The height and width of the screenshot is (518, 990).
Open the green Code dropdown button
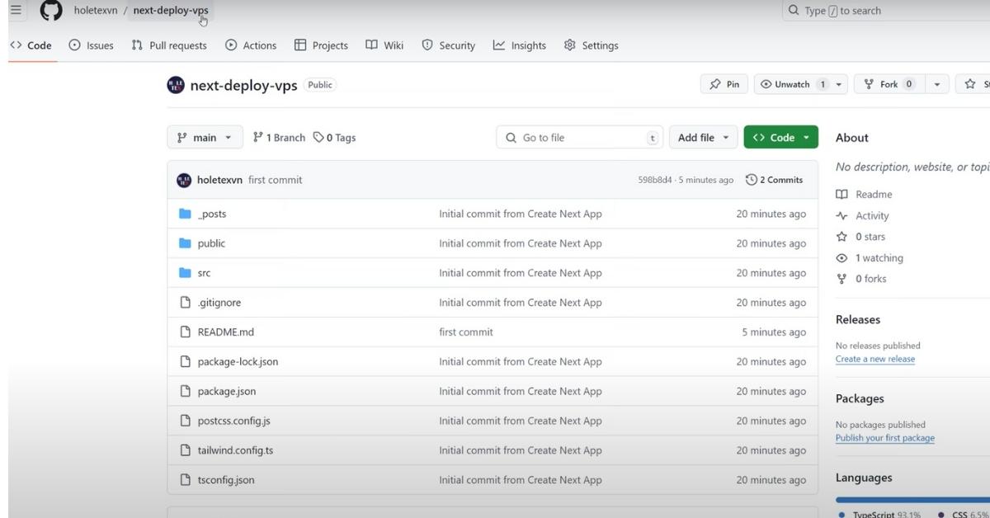780,138
